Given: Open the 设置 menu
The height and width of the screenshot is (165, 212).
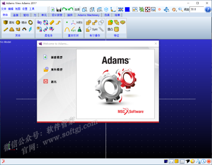Looking at the screenshot, I should click(x=25, y=9).
